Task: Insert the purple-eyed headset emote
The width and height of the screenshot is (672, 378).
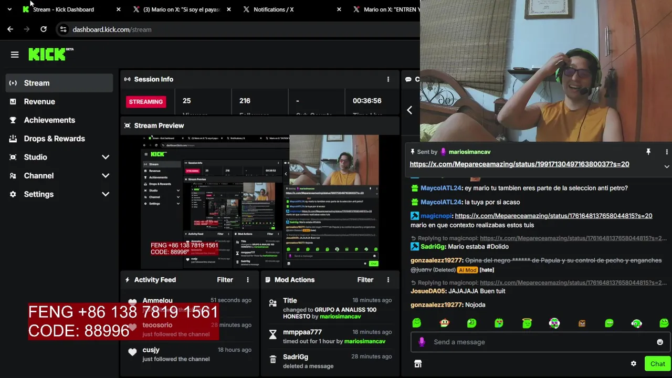Action: (554, 323)
